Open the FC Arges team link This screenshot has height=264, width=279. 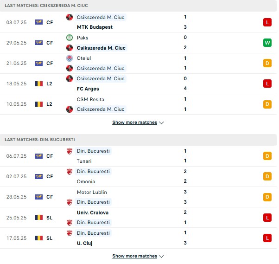[88, 89]
